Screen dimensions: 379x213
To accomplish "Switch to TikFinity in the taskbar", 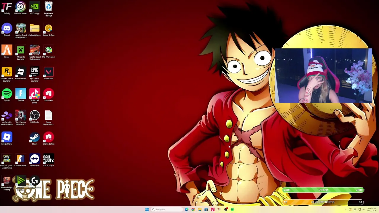I will tap(219, 209).
